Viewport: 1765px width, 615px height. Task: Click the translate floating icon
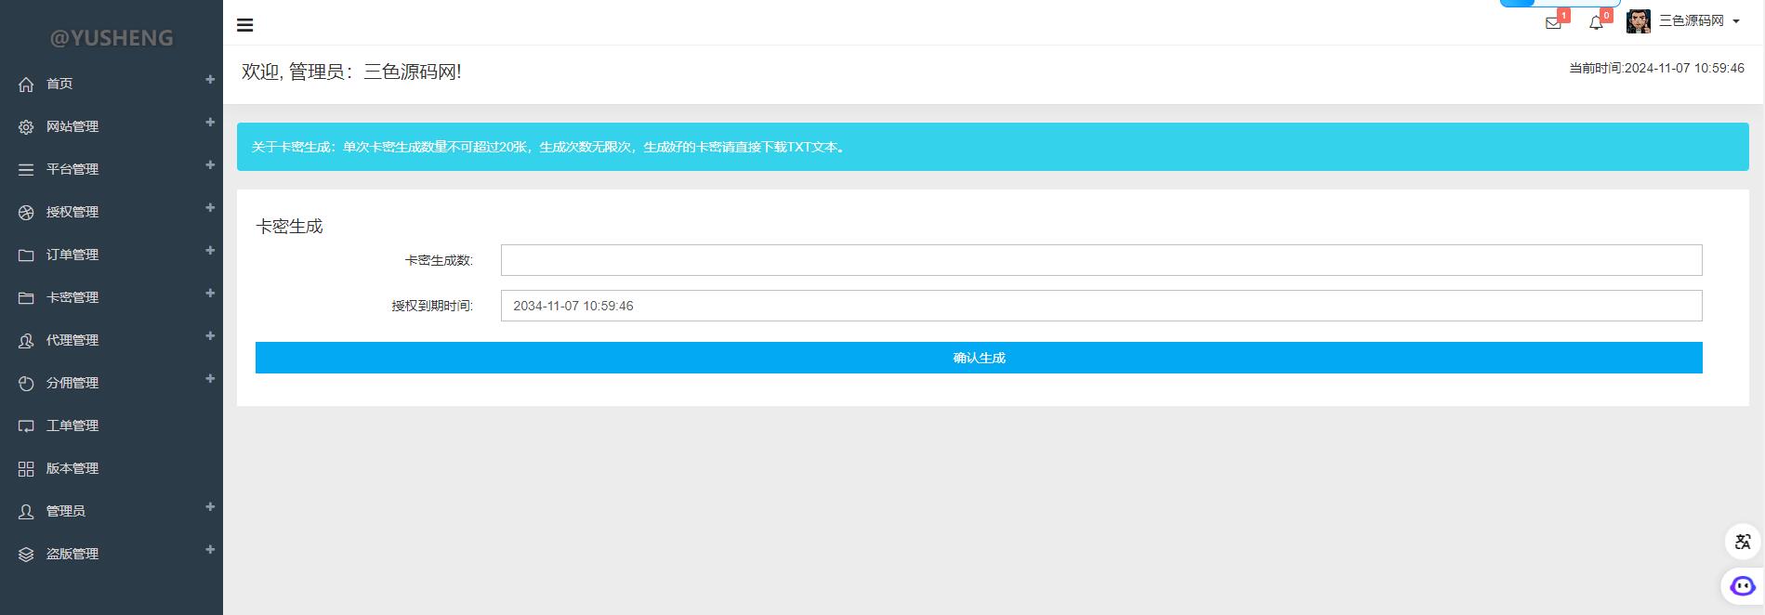[1743, 542]
